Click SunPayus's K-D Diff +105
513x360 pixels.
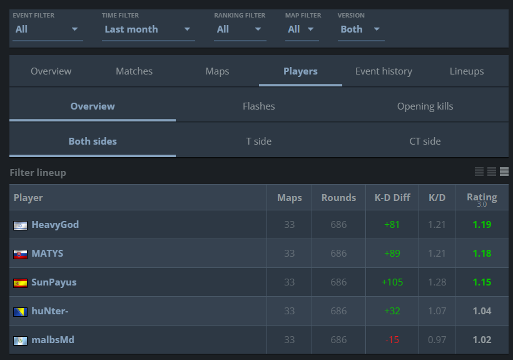pyautogui.click(x=392, y=282)
